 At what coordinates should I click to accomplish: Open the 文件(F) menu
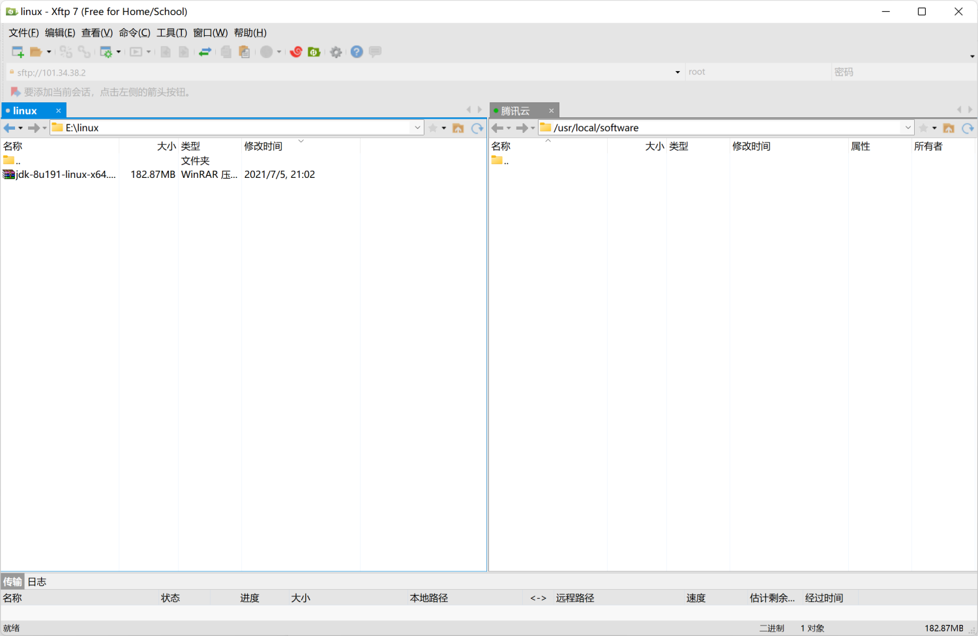tap(23, 33)
